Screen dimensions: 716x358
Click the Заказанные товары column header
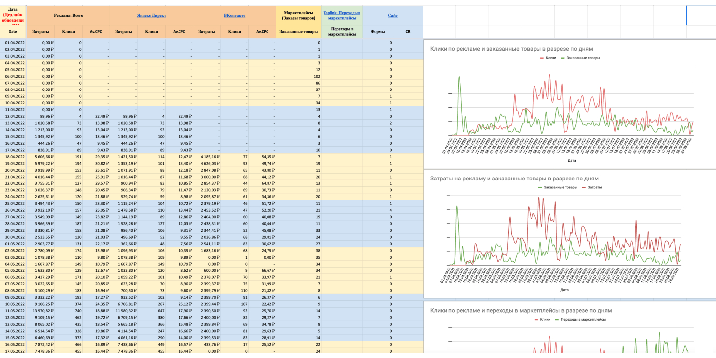pos(299,32)
